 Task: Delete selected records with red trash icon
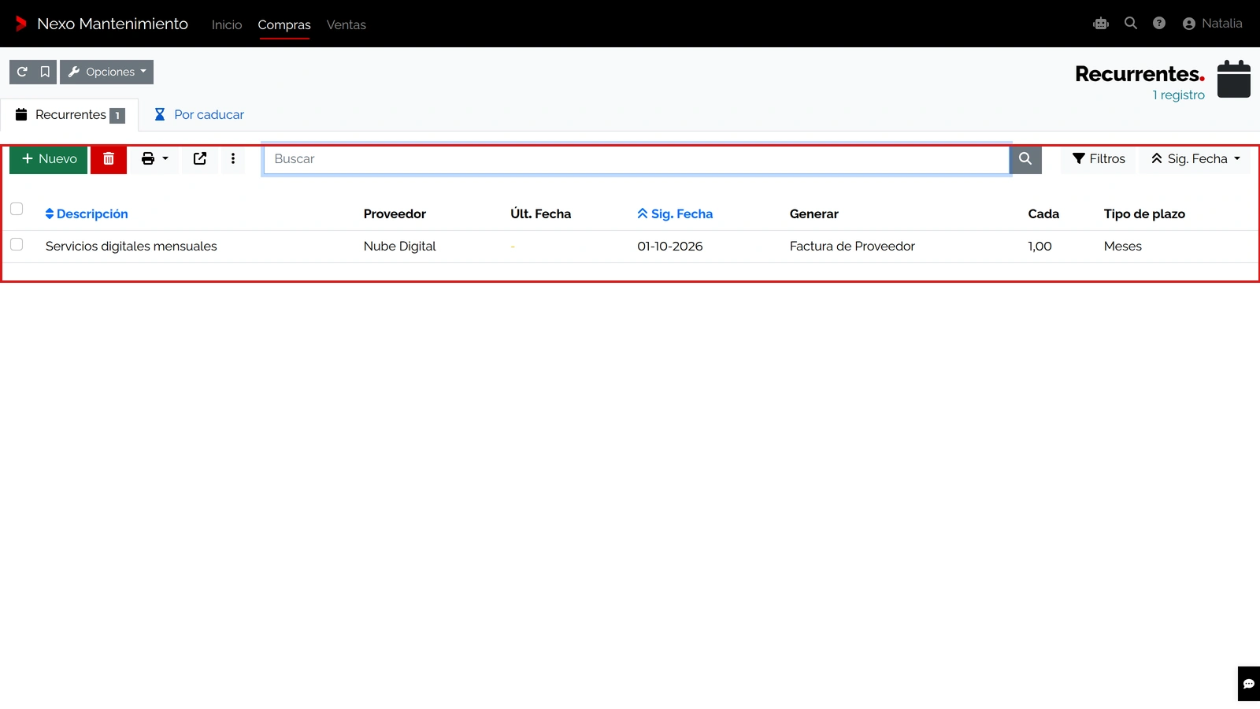[x=109, y=159]
